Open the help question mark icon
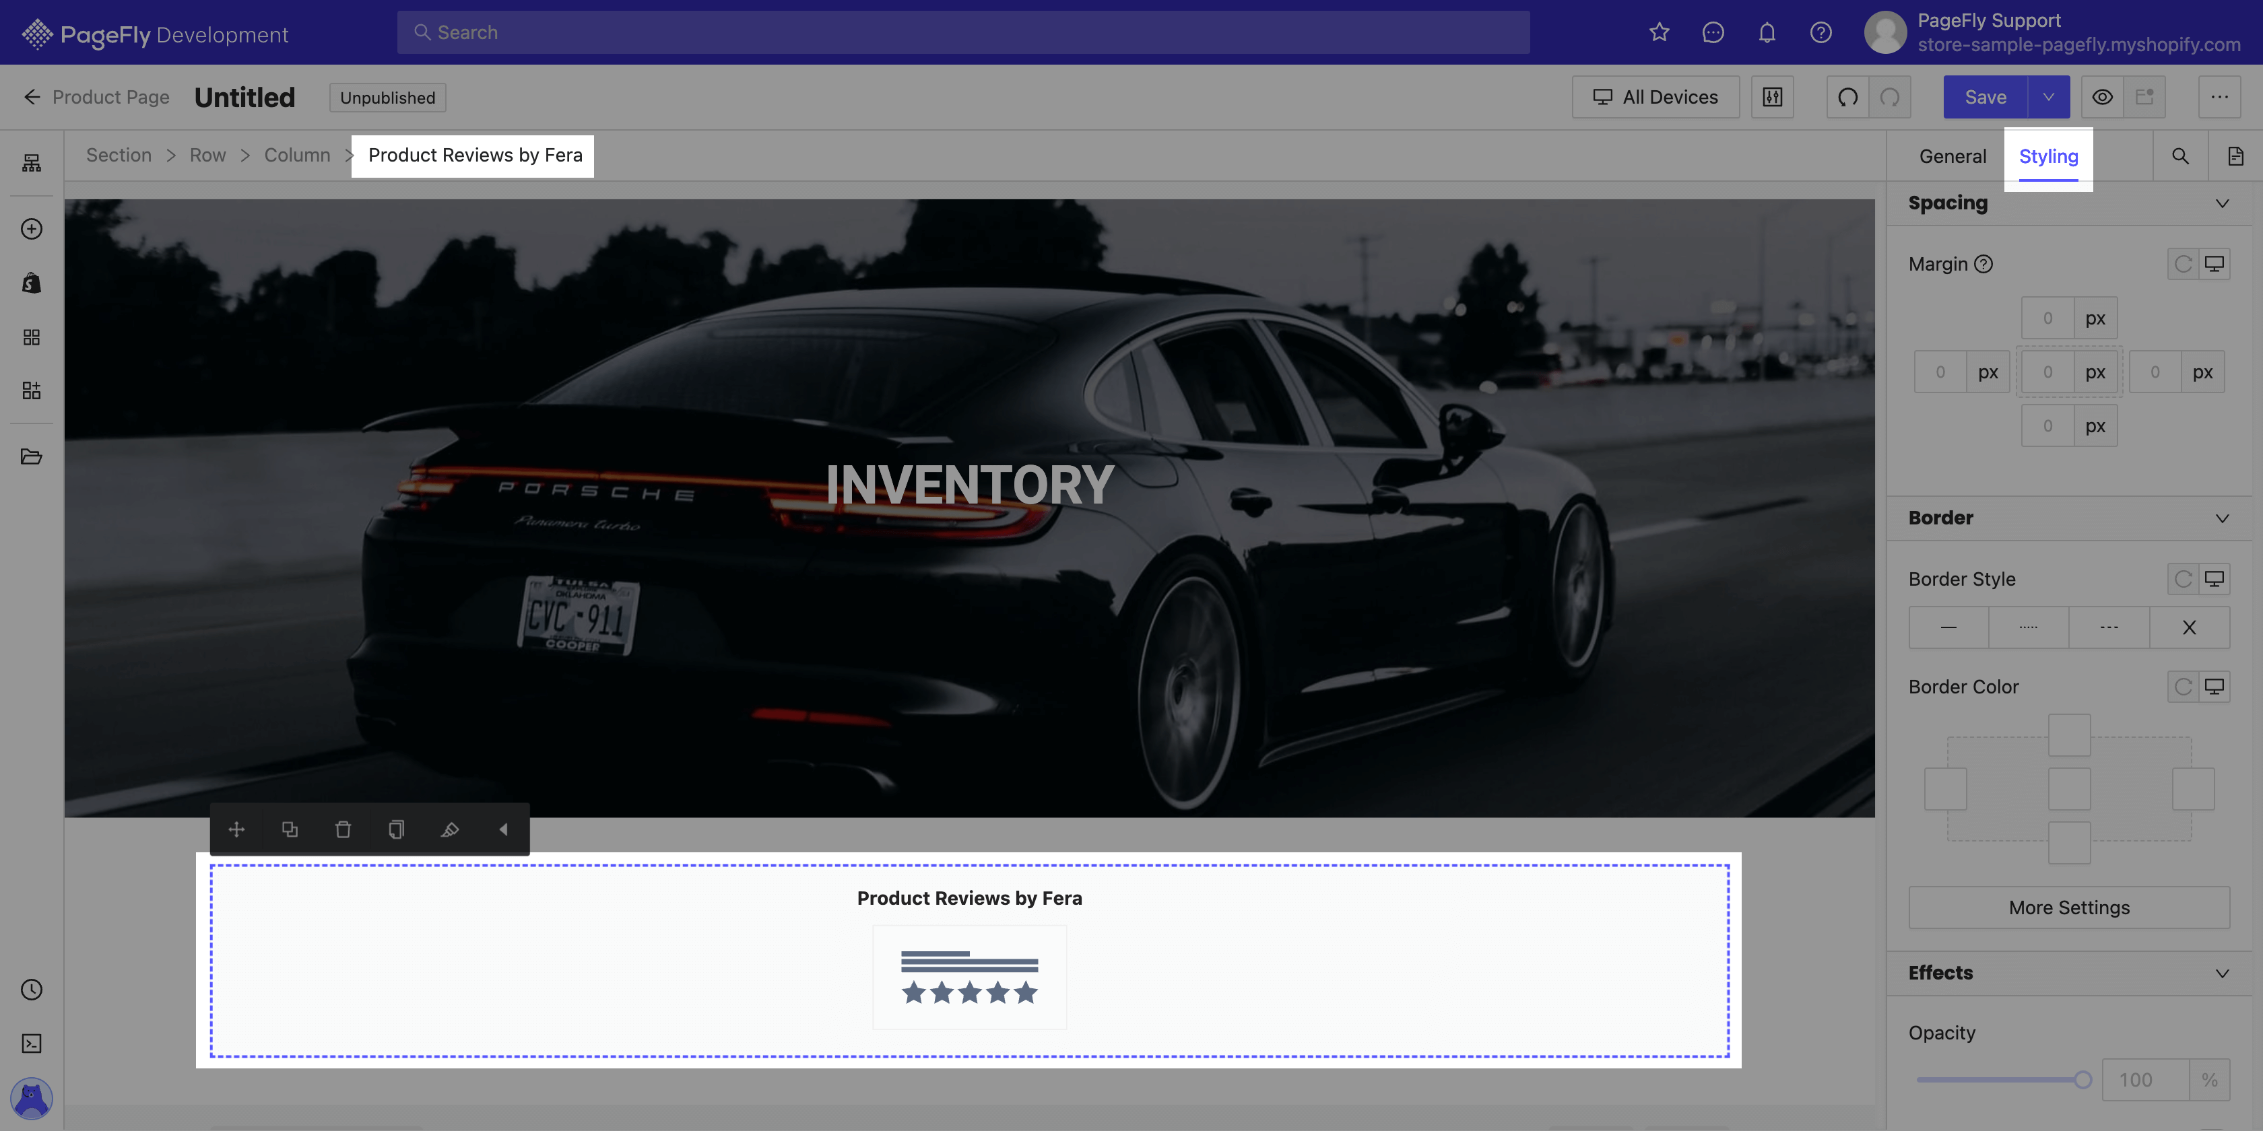2263x1131 pixels. 1821,32
